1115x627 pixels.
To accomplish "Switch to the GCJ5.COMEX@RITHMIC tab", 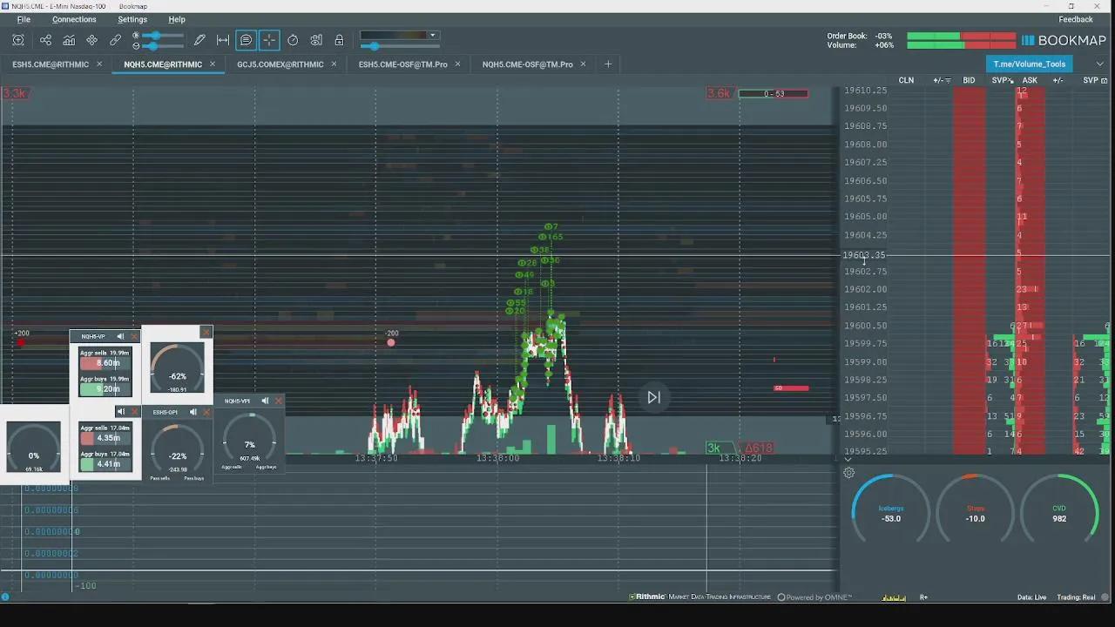I will click(280, 64).
